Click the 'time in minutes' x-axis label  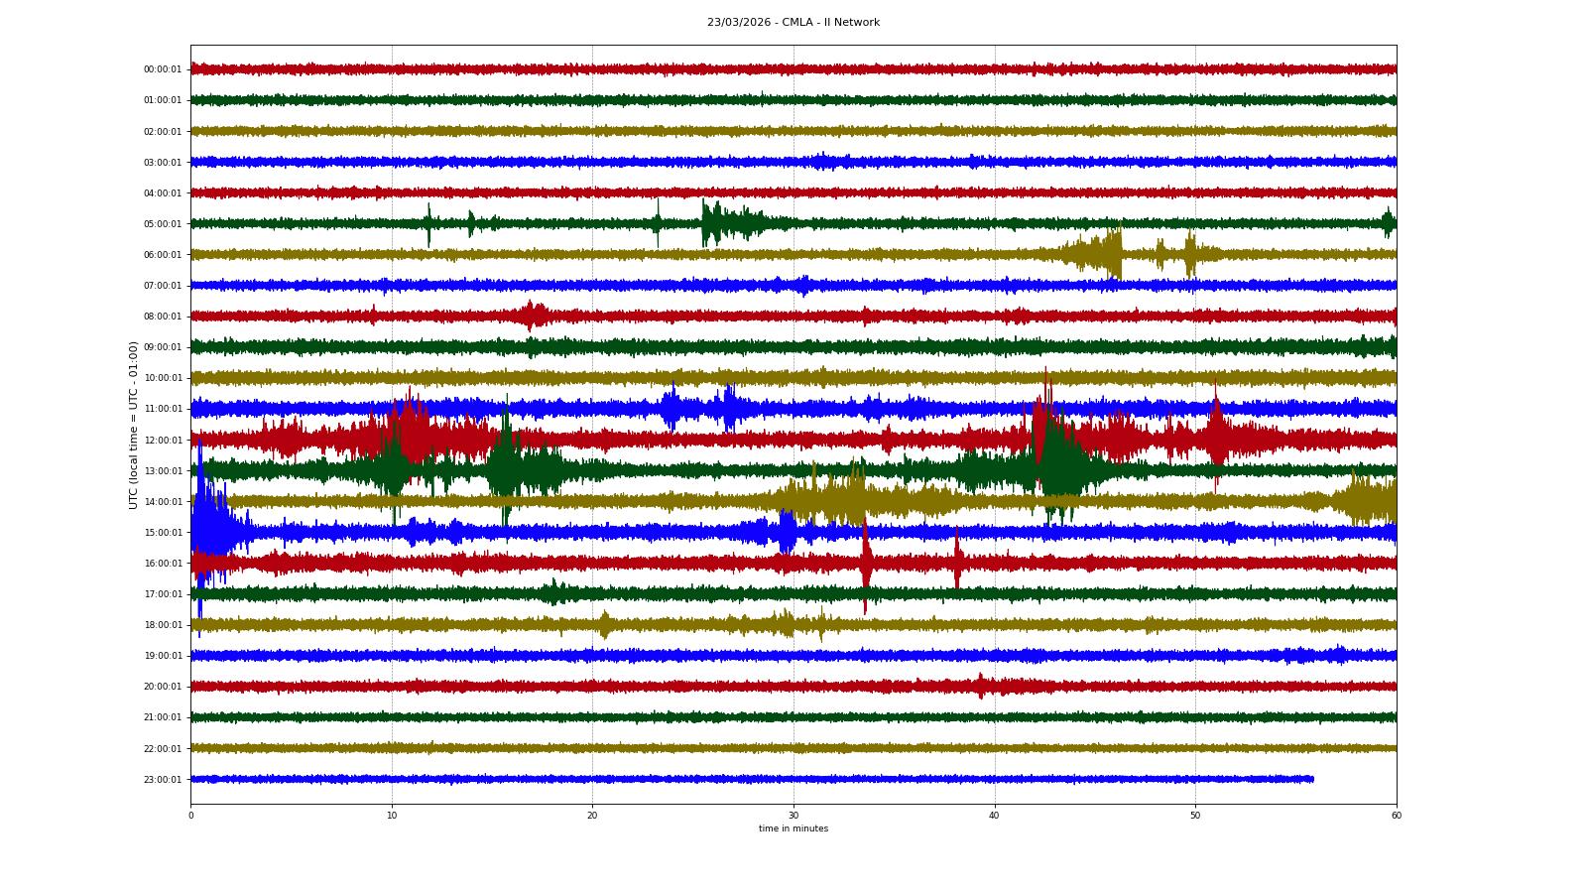[x=793, y=829]
